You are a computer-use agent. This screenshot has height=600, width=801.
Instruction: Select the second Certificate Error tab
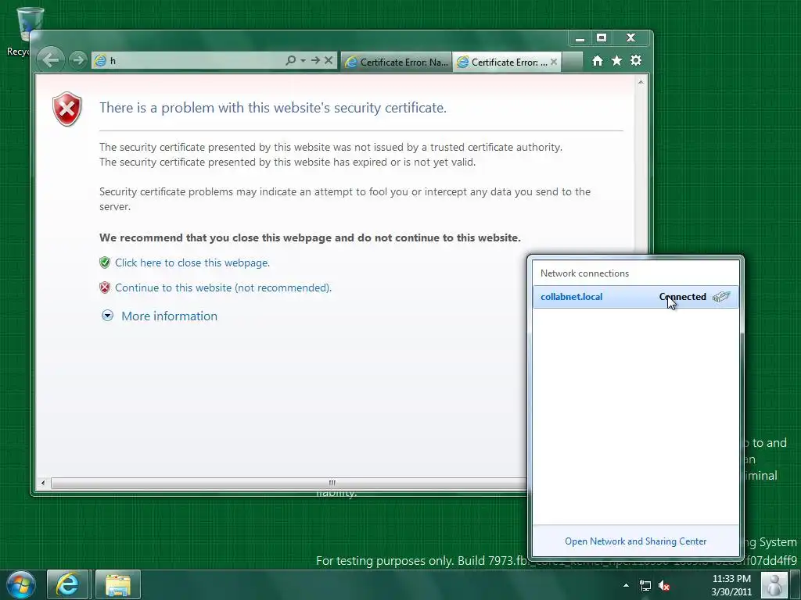click(x=502, y=62)
